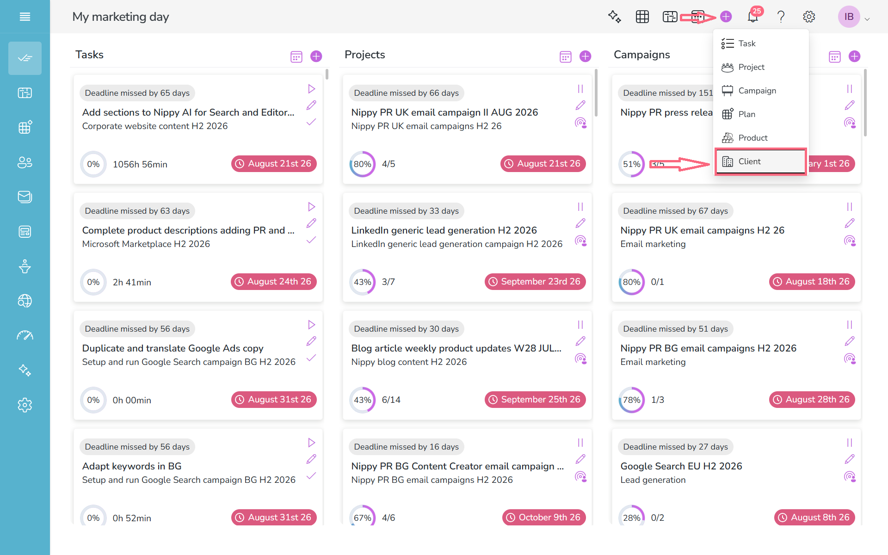
Task: Open the Tasks calendar view icon
Action: [296, 56]
